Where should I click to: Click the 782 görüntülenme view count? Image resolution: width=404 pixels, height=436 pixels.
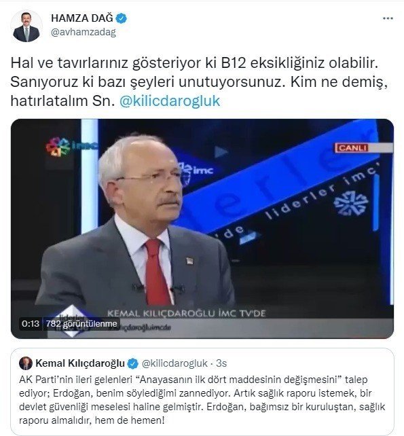[x=81, y=324]
